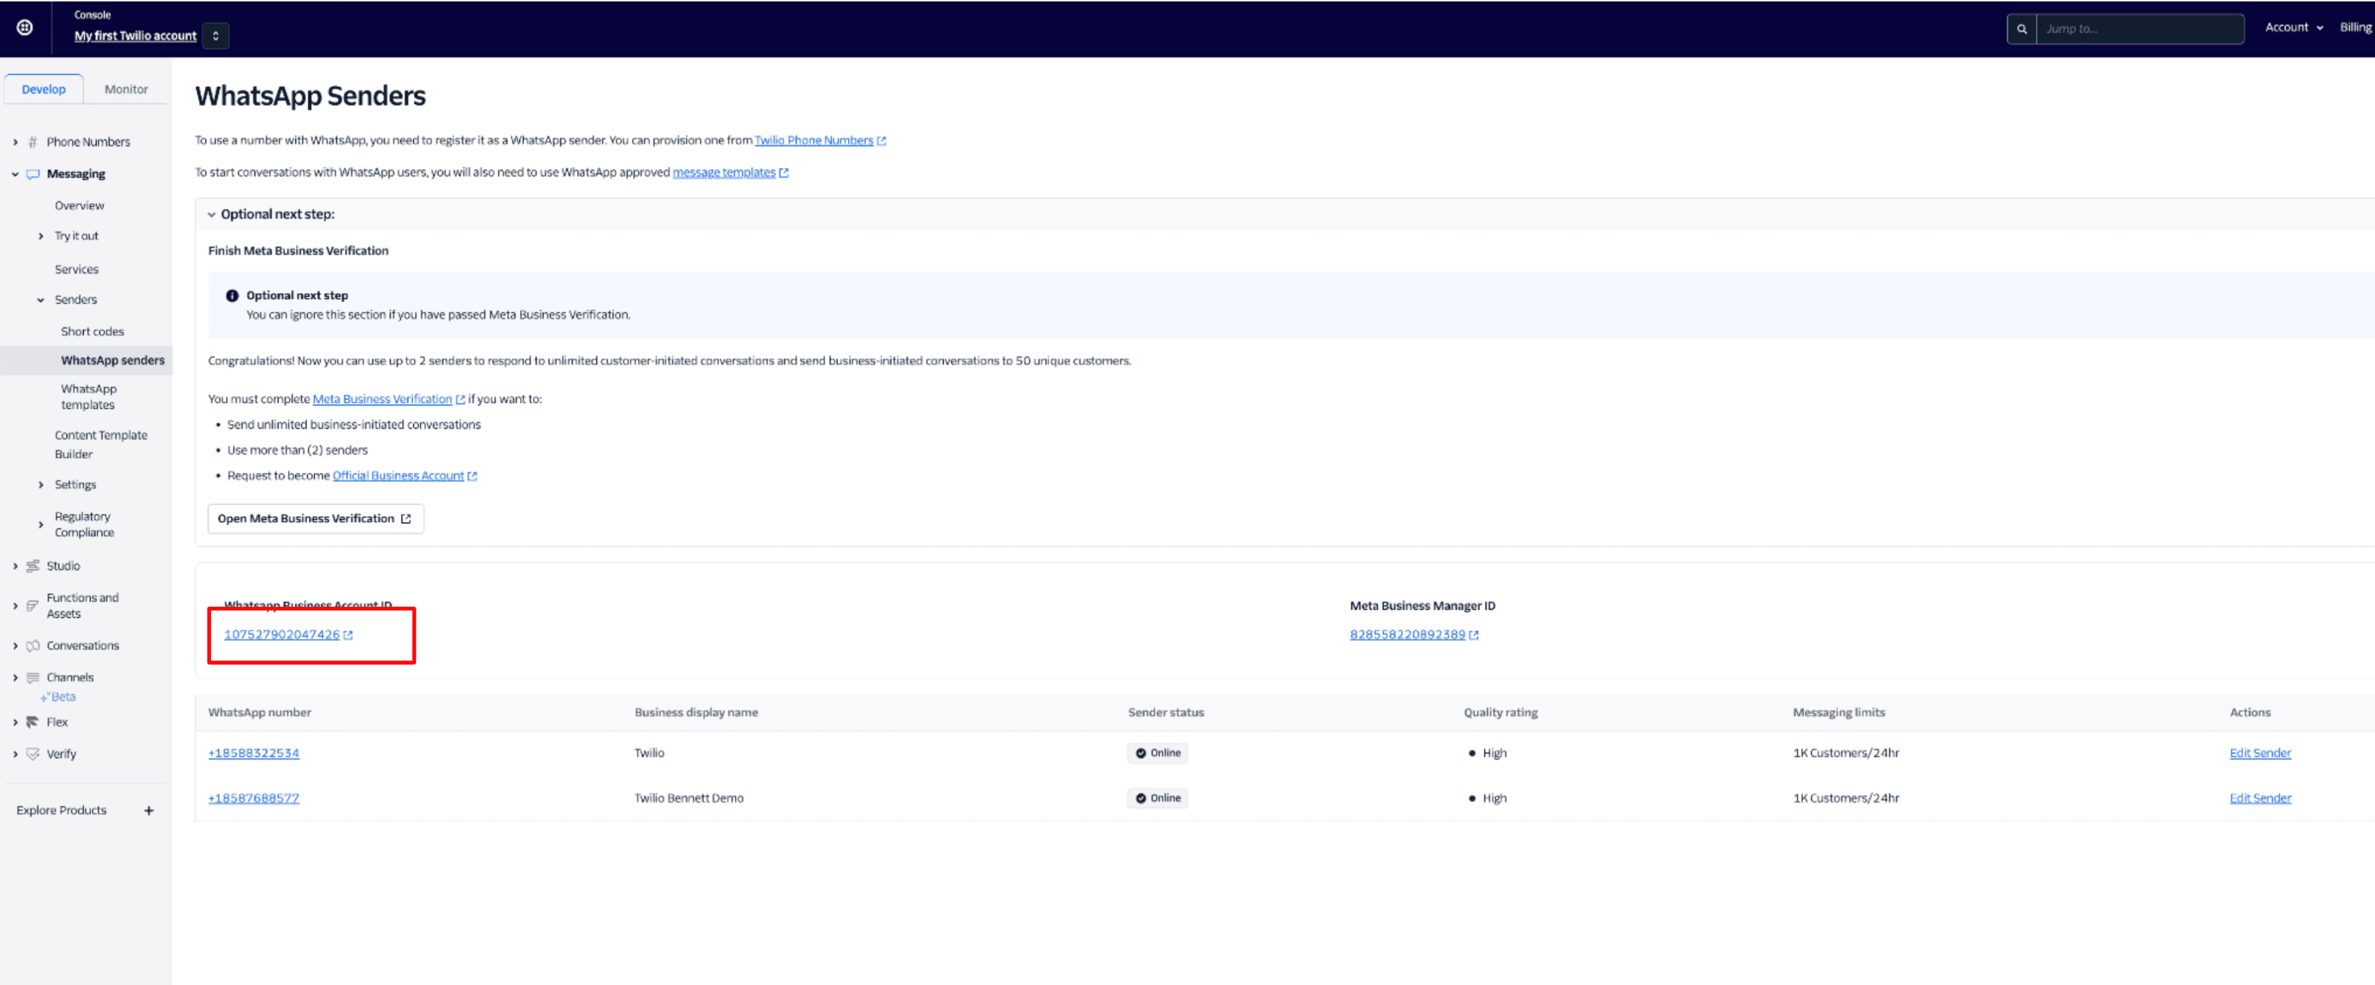
Task: Switch to the Monitor tab
Action: (x=125, y=88)
